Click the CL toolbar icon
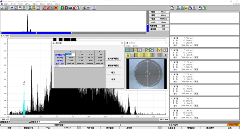This screenshot has height=129, width=240. click(x=78, y=8)
